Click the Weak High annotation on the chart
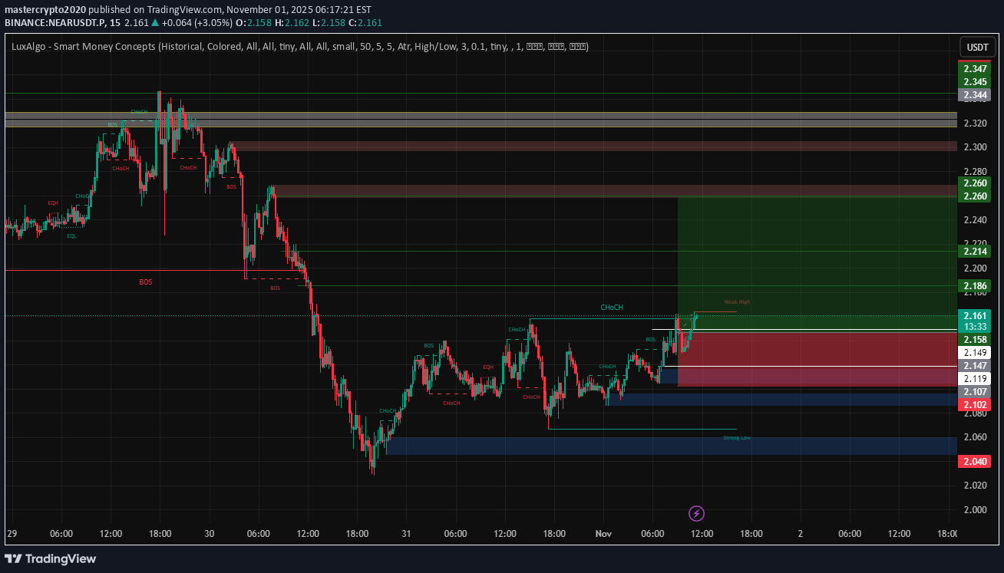 [735, 301]
